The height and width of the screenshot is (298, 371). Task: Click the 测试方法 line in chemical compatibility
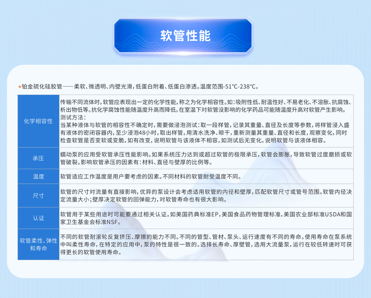click(73, 117)
